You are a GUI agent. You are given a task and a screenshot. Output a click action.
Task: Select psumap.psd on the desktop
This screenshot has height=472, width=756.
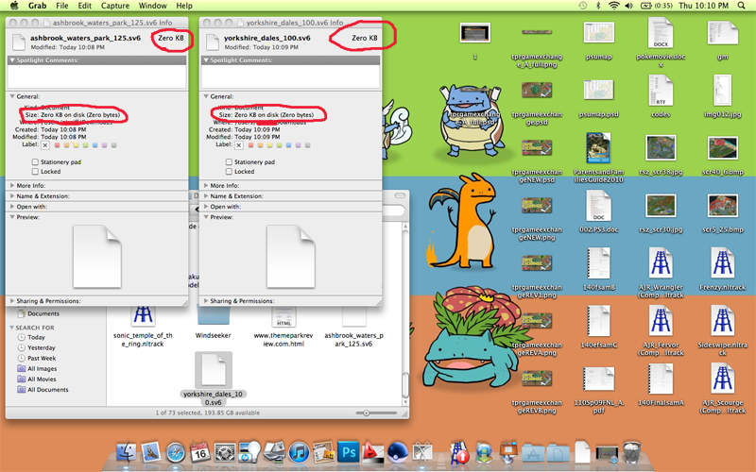[598, 99]
